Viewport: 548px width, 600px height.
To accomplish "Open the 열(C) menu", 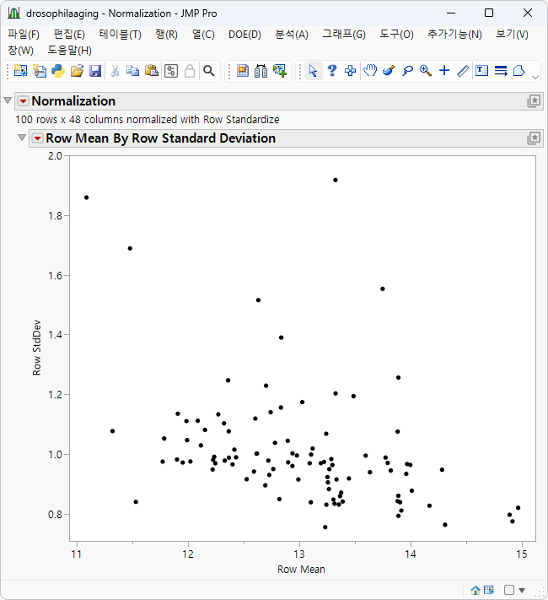I will (x=203, y=35).
